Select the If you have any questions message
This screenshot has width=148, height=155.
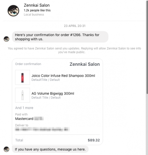coord(50,149)
